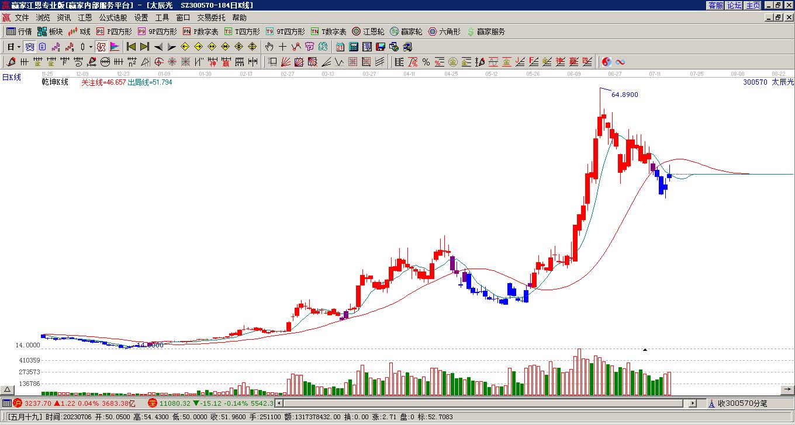
Task: Expand the bottom-left up-arrow panel button
Action: tap(7, 389)
